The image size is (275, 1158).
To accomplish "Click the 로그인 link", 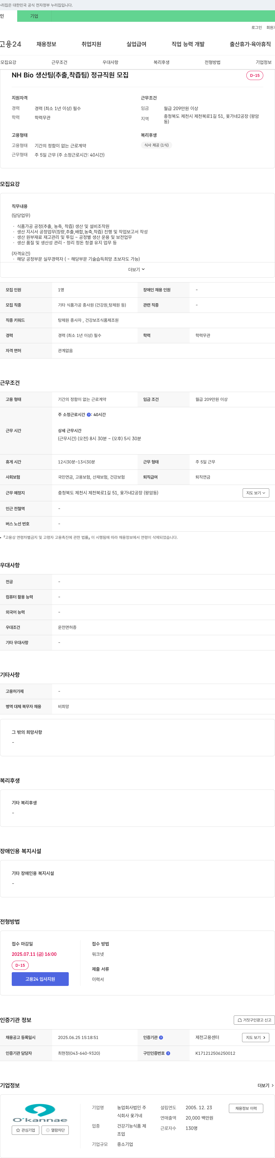I will pyautogui.click(x=257, y=28).
